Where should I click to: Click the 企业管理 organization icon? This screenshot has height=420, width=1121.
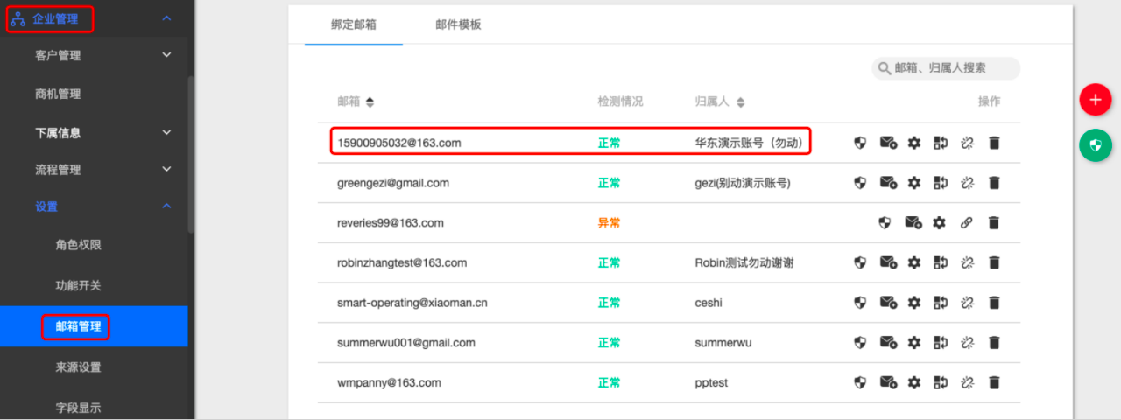click(x=18, y=18)
